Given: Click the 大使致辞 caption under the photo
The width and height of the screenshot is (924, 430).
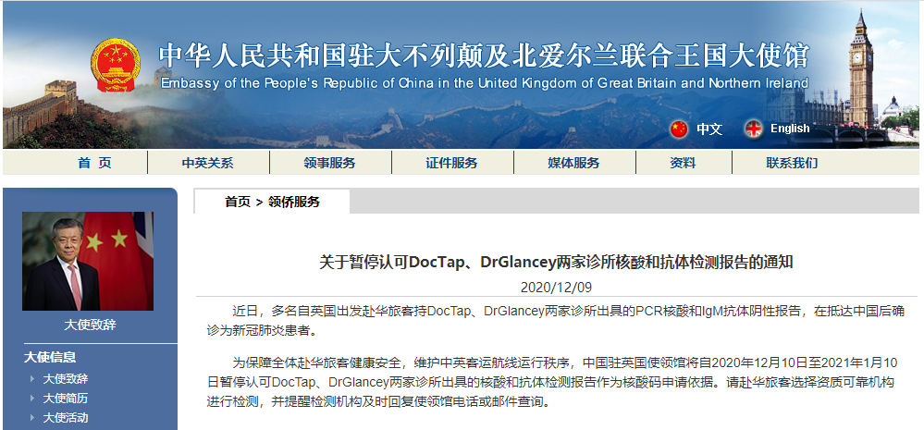Looking at the screenshot, I should pos(90,326).
